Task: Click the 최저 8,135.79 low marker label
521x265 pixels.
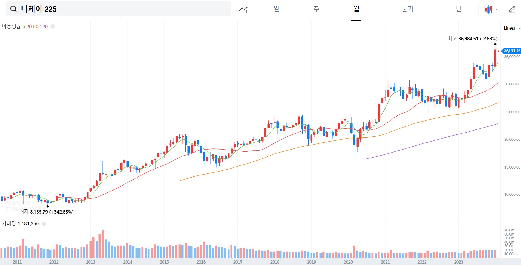Action: click(46, 212)
